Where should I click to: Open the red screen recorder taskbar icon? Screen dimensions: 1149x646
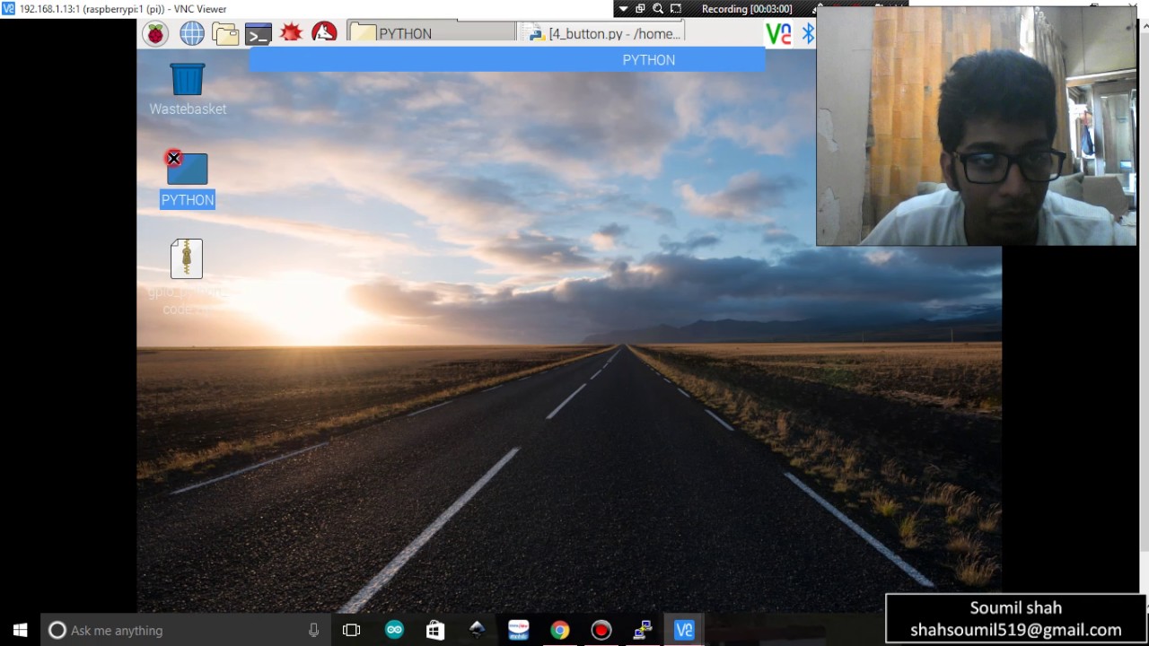pos(601,630)
